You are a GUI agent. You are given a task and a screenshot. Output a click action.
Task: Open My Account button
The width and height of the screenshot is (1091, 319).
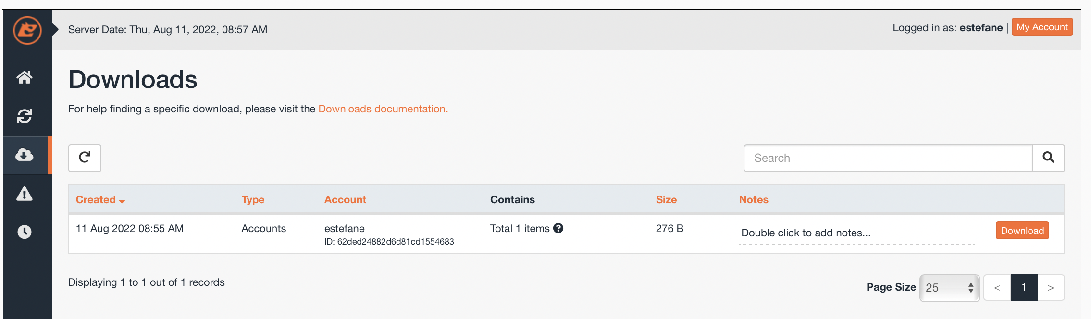pyautogui.click(x=1042, y=27)
